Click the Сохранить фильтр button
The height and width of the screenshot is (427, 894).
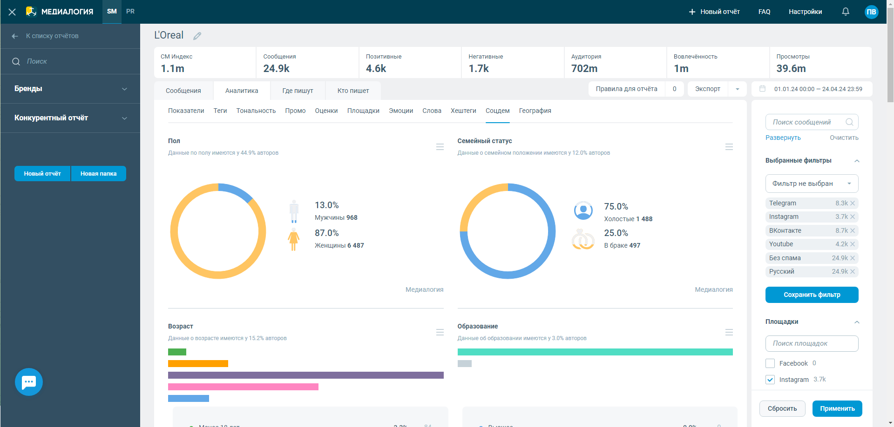[x=812, y=295]
